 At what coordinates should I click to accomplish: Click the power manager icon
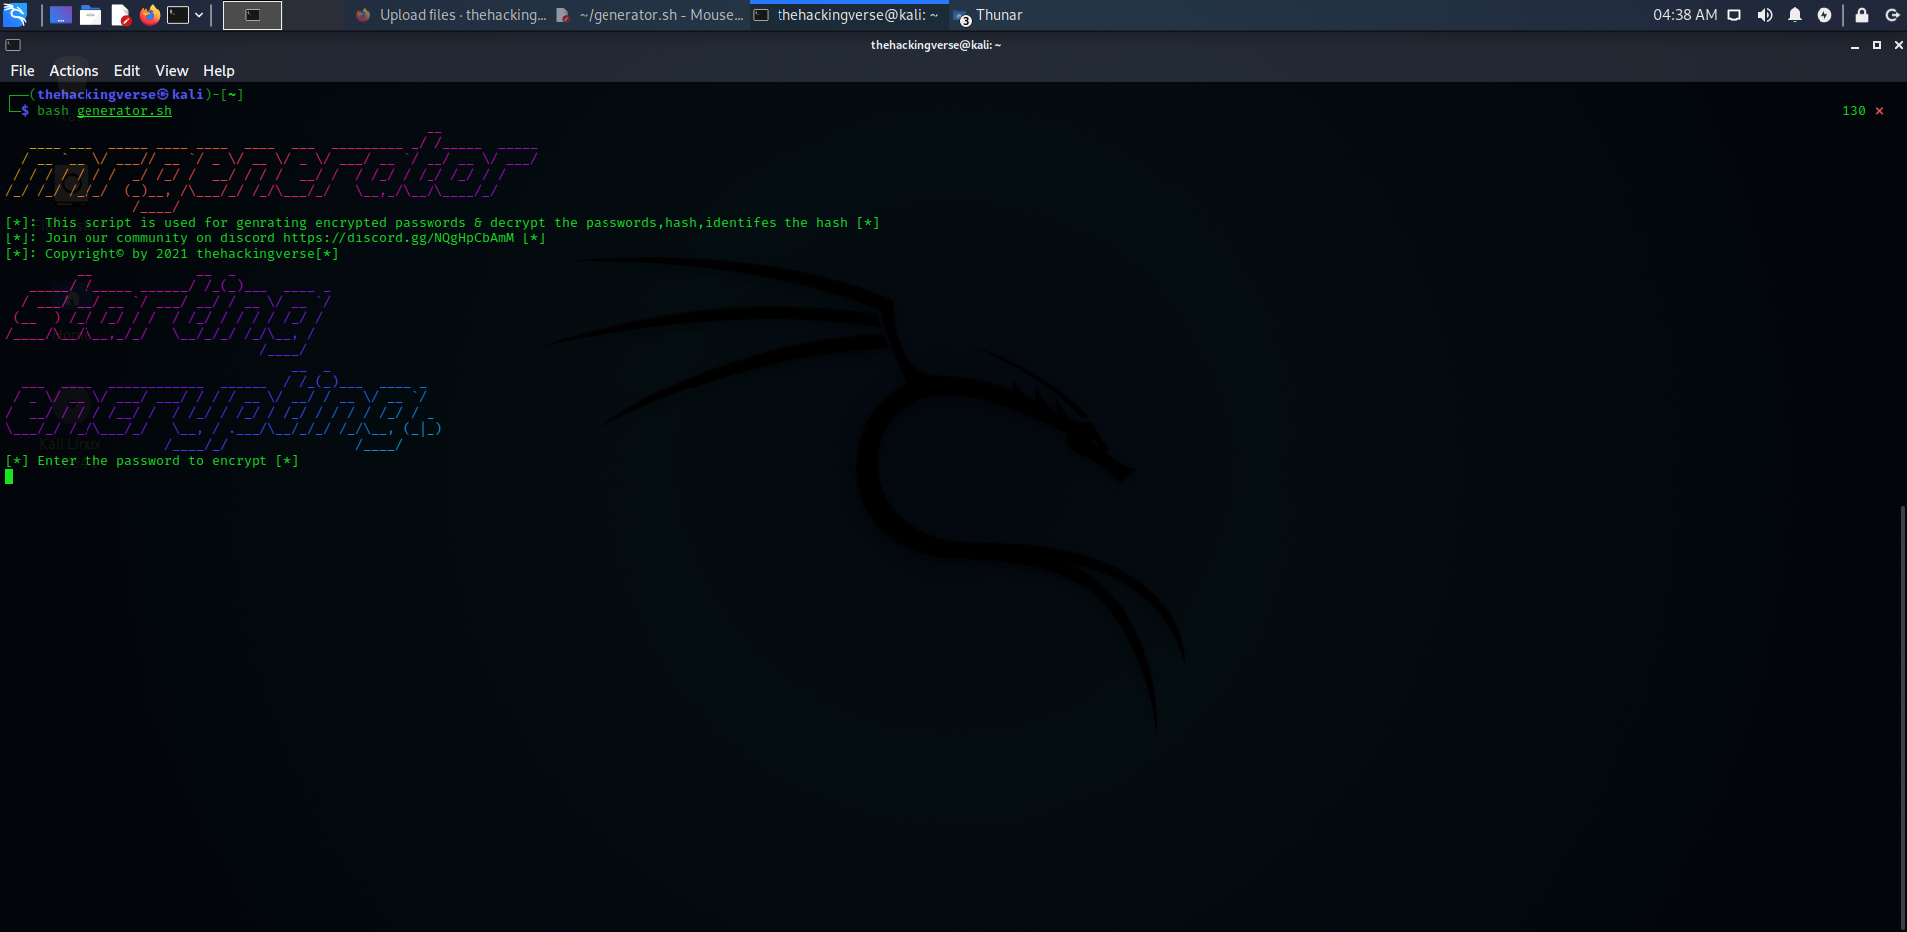(1825, 15)
